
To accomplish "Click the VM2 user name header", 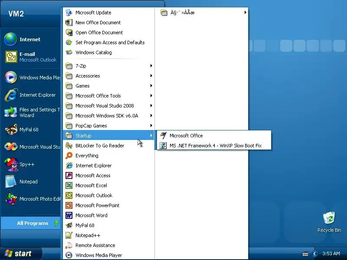I will point(16,14).
